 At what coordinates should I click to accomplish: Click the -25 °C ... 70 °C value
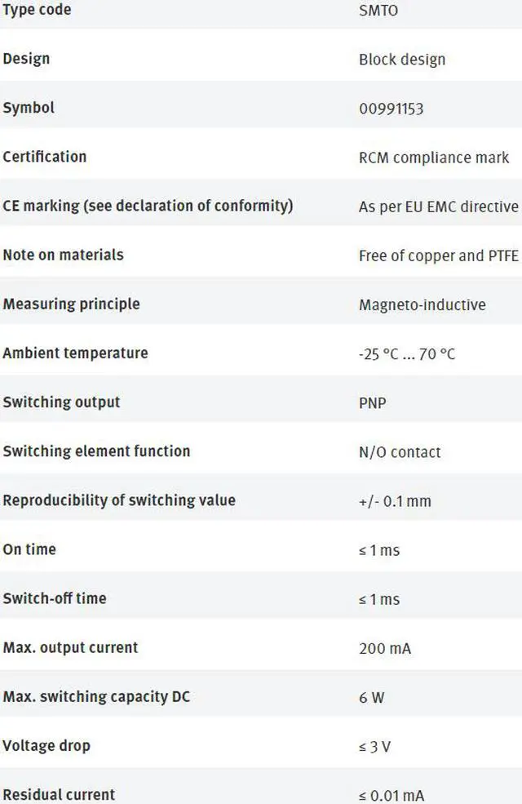407,354
